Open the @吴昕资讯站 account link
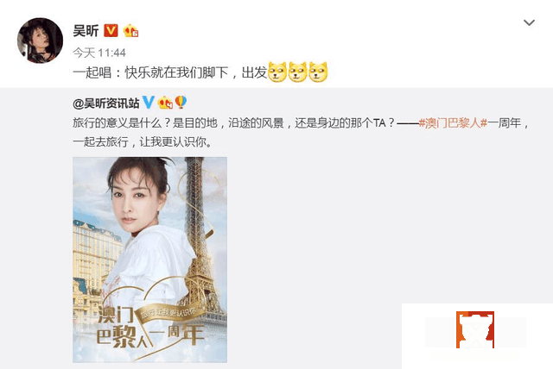 coord(106,103)
